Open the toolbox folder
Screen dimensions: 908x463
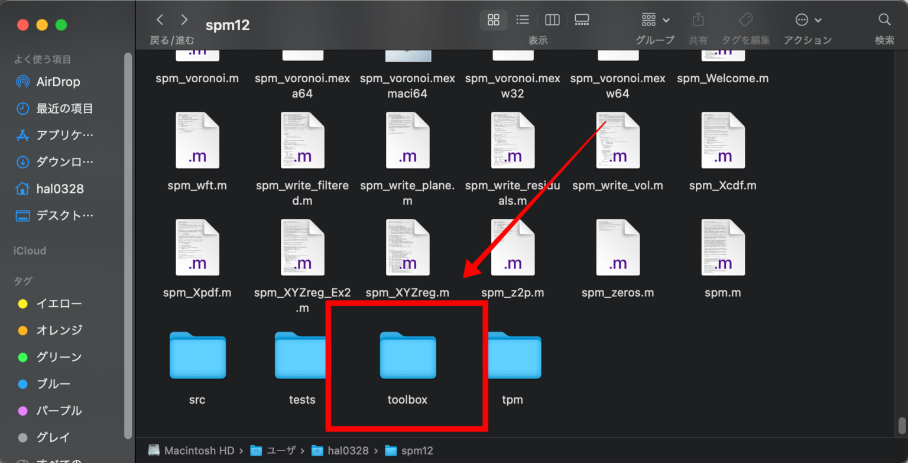407,356
